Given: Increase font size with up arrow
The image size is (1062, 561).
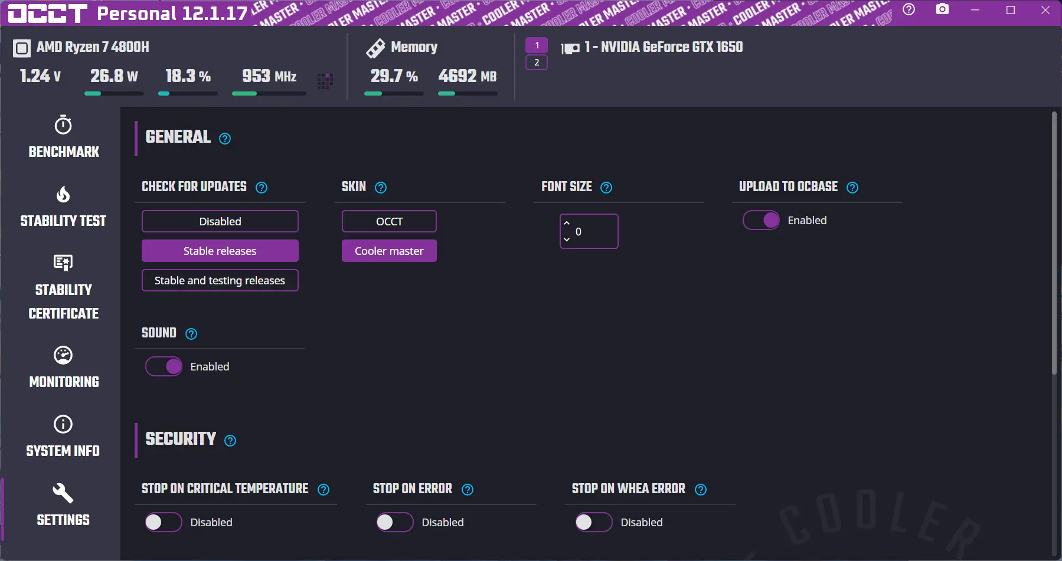Looking at the screenshot, I should [567, 223].
